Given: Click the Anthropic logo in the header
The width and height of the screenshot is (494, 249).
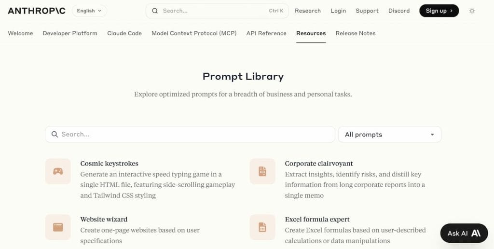Looking at the screenshot, I should tap(37, 11).
